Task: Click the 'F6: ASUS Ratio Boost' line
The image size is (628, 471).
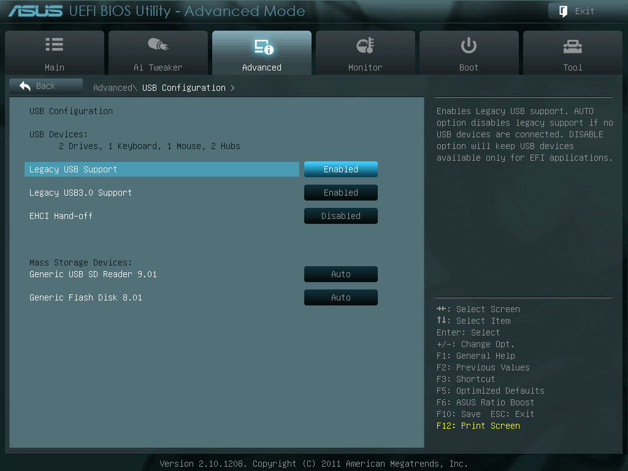Action: coord(486,402)
